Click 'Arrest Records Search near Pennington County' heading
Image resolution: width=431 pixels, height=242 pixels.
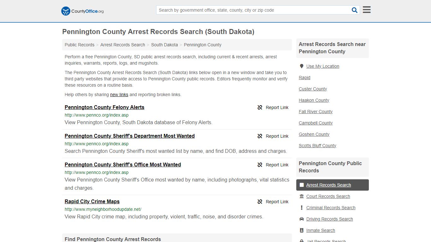(x=332, y=48)
